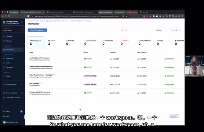Open the A-Z sort order dropdown

coord(177,30)
